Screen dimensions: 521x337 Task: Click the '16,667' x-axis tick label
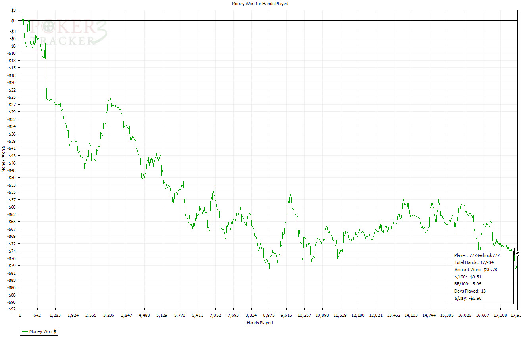point(482,316)
